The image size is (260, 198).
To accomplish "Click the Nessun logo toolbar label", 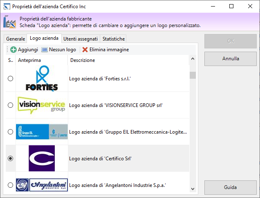I will (x=63, y=50).
